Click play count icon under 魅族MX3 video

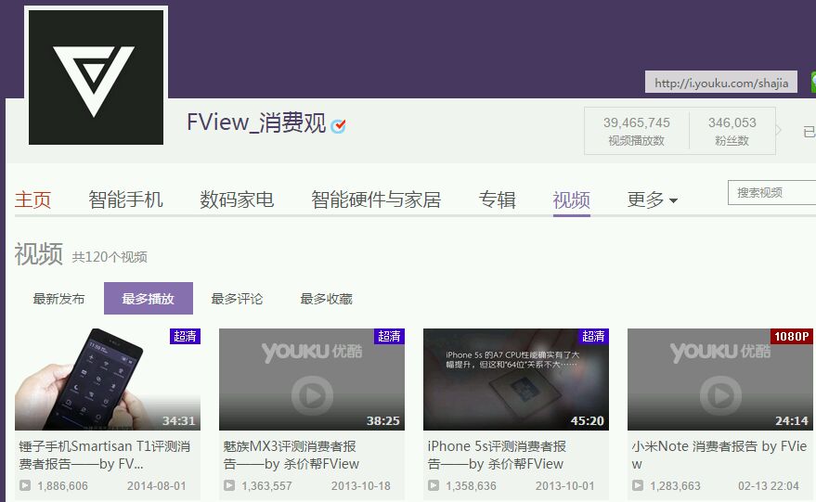[x=229, y=486]
